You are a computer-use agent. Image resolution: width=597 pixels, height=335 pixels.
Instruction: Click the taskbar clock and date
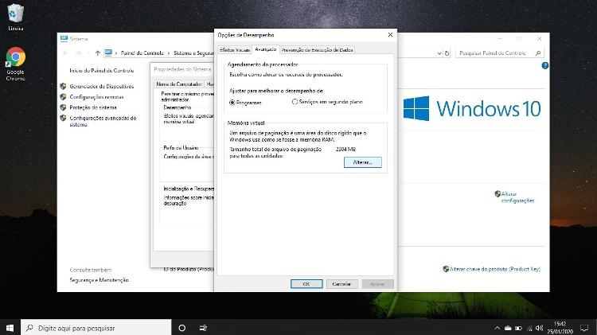click(x=560, y=328)
